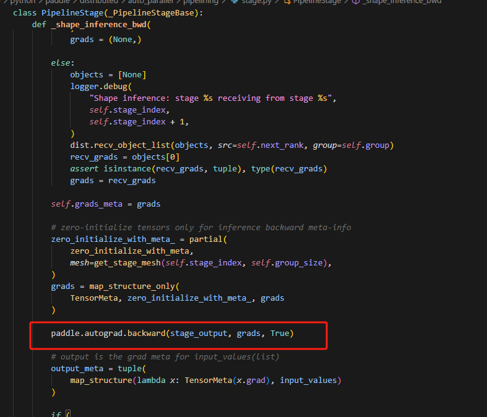Click the class symbol icon before PipelineStage breadcrumb

click(x=287, y=2)
